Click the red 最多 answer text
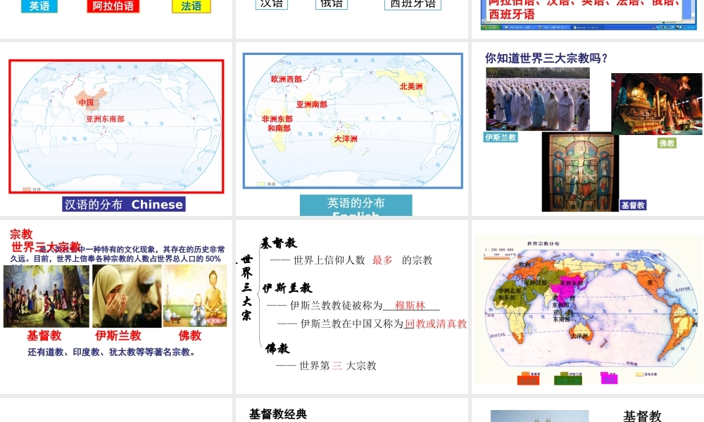The width and height of the screenshot is (704, 422). tap(382, 260)
